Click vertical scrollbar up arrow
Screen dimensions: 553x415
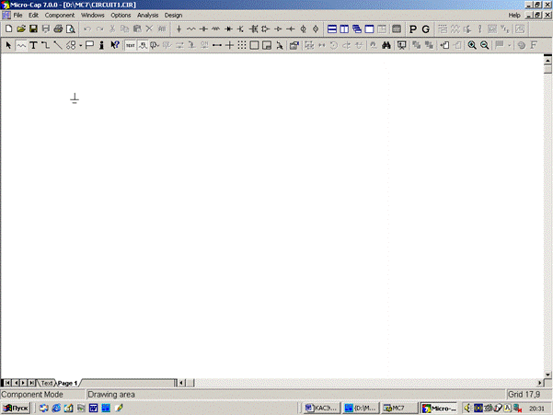[547, 61]
